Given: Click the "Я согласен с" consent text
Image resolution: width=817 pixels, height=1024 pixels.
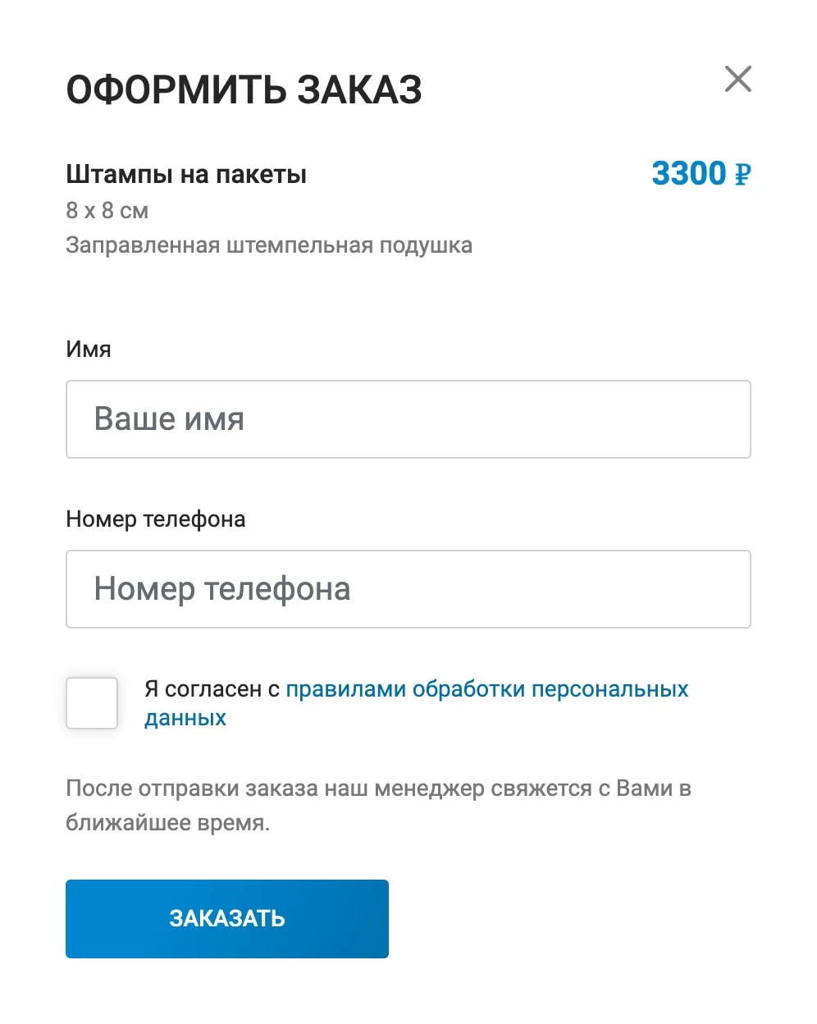Looking at the screenshot, I should point(212,689).
